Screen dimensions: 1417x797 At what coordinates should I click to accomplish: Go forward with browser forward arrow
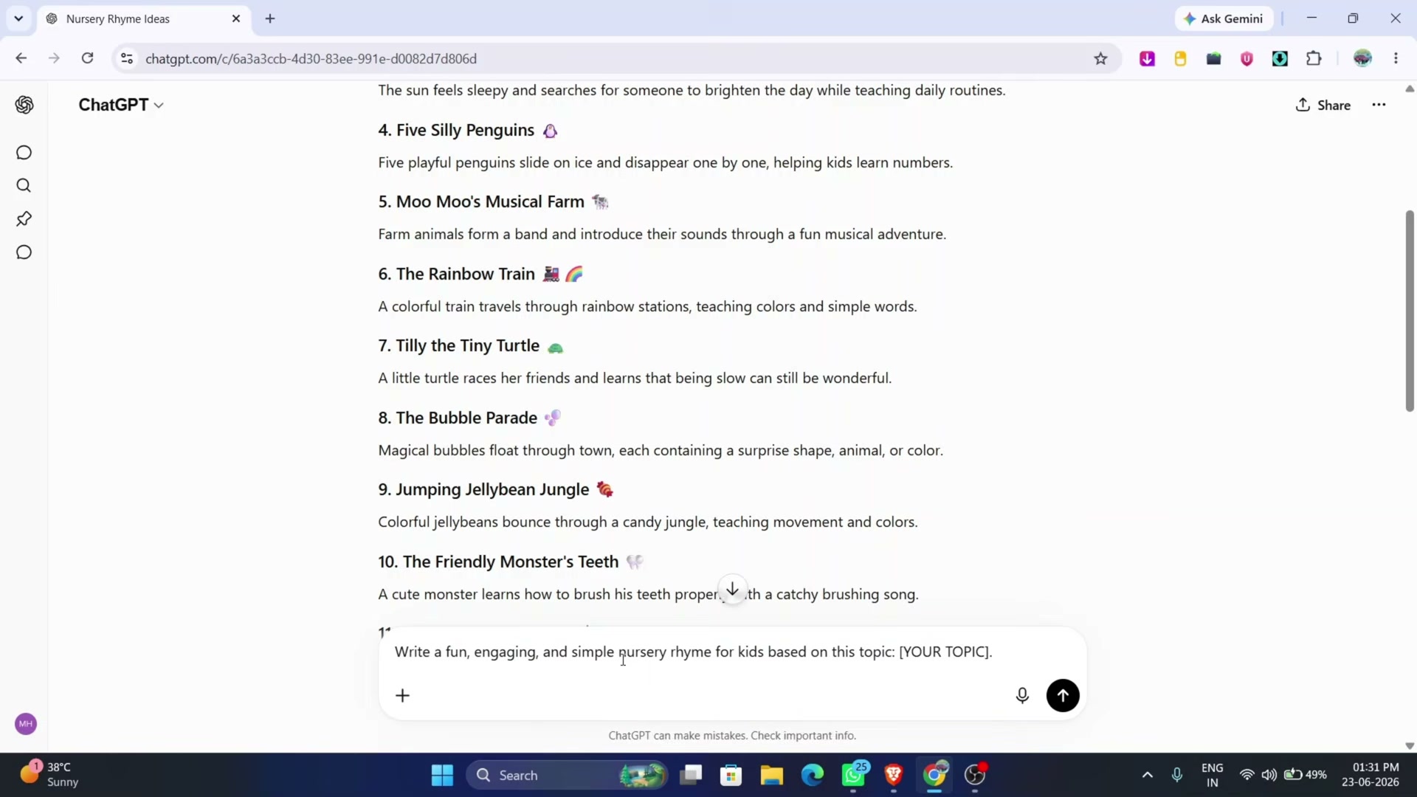(54, 58)
